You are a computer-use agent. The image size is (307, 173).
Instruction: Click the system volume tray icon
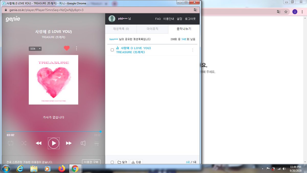tap(284, 169)
